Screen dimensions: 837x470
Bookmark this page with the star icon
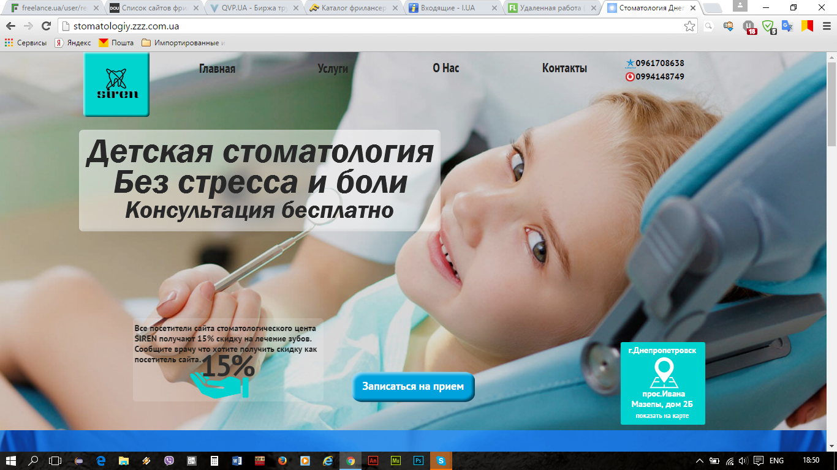pyautogui.click(x=689, y=26)
